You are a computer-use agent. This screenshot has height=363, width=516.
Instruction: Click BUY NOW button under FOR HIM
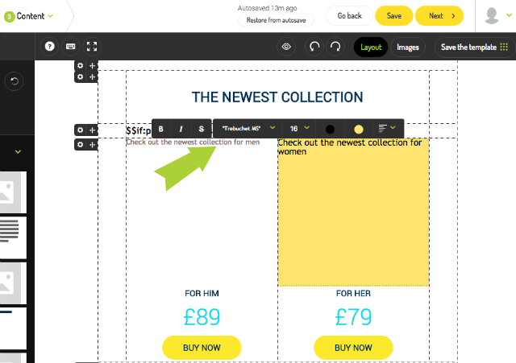[x=202, y=348]
